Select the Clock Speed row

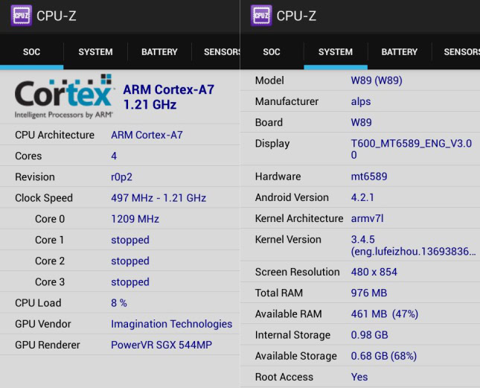(x=120, y=198)
